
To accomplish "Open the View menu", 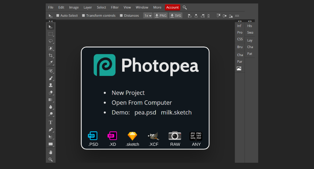I will 127,7.
